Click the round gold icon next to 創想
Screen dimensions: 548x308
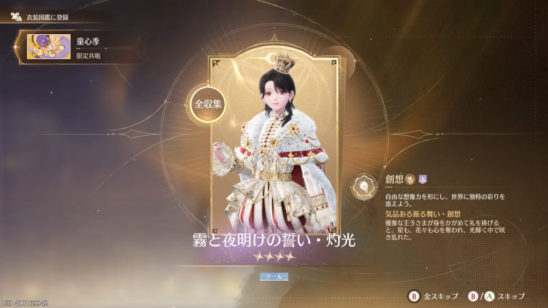pyautogui.click(x=410, y=179)
